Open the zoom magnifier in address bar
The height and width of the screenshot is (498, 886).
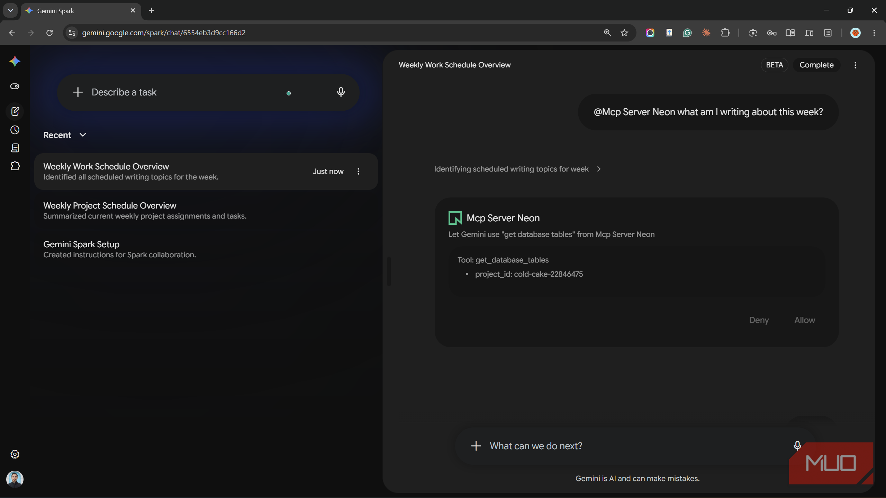click(x=607, y=33)
